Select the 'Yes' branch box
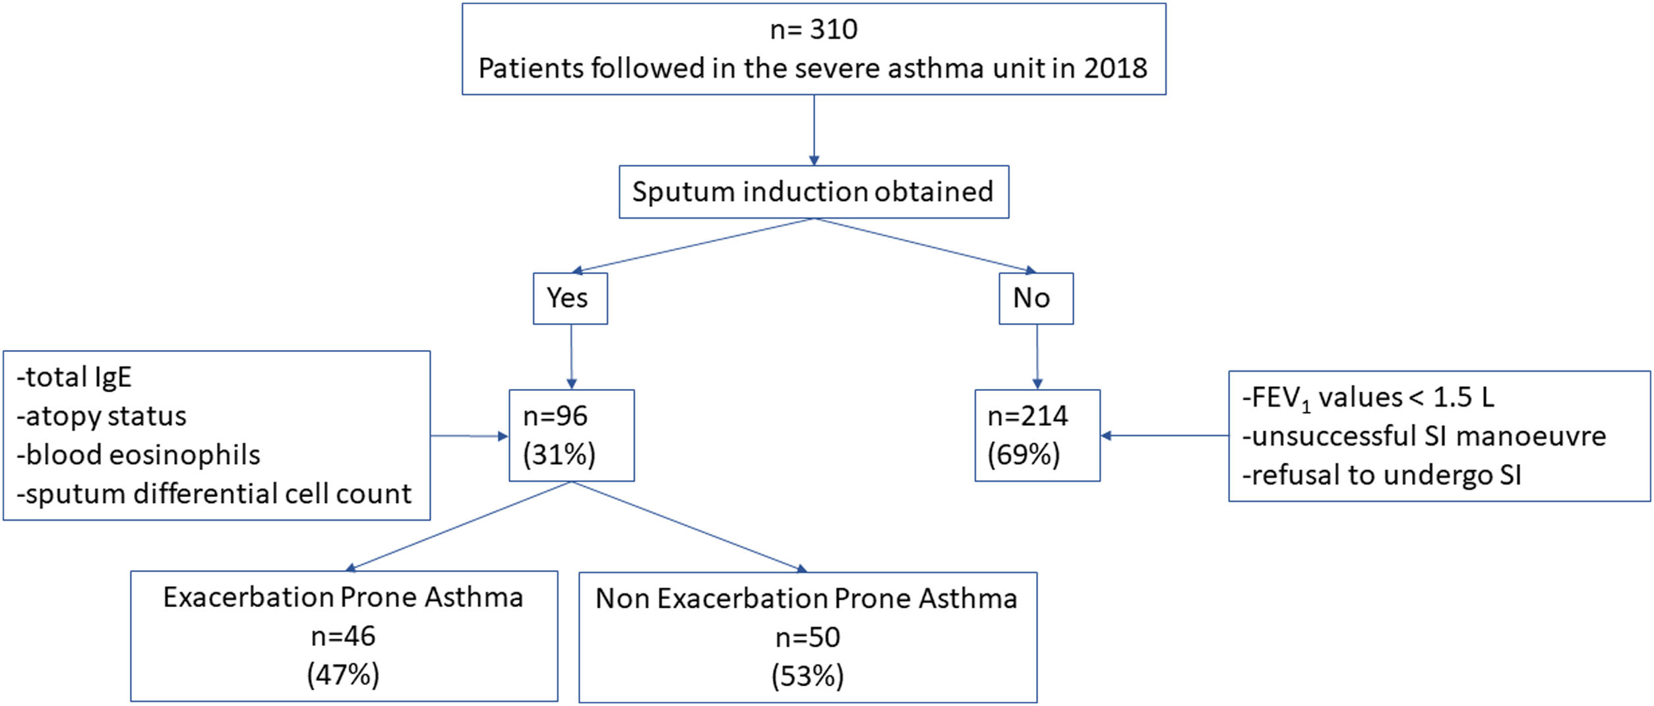 [570, 298]
